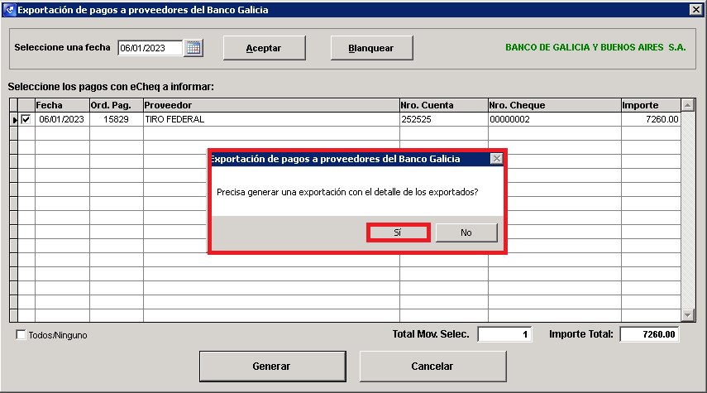Click the Ord. Pag. column header
707x393 pixels.
pos(117,105)
